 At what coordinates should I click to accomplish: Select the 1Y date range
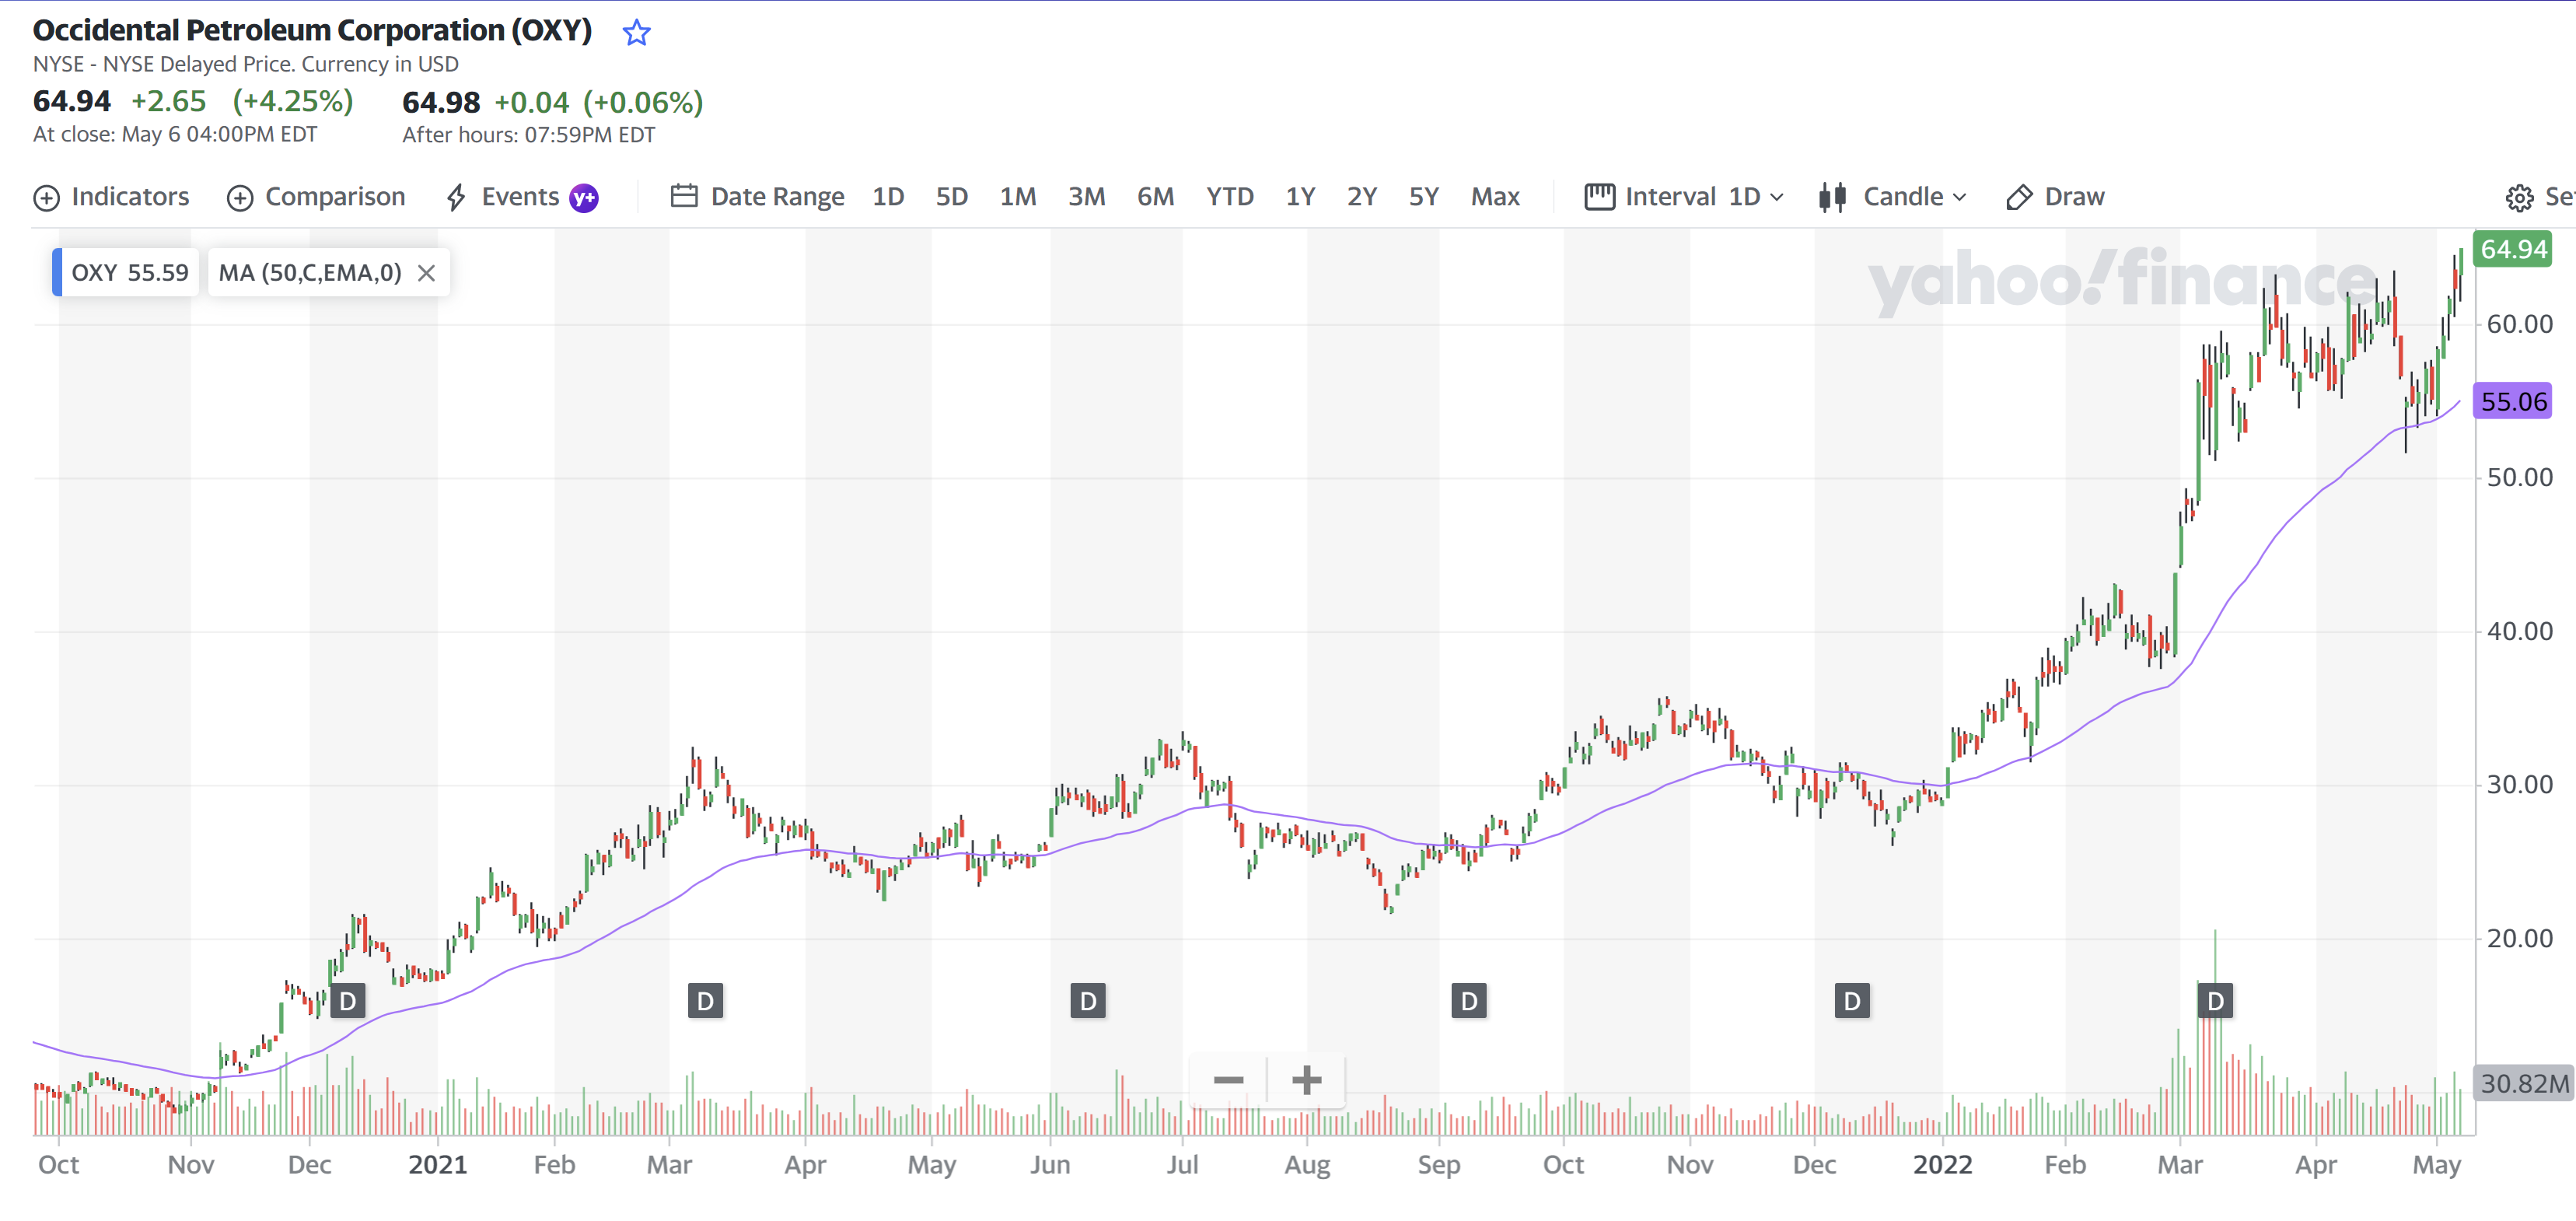1300,197
